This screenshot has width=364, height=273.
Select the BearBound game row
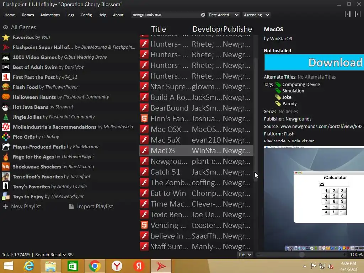pyautogui.click(x=196, y=108)
